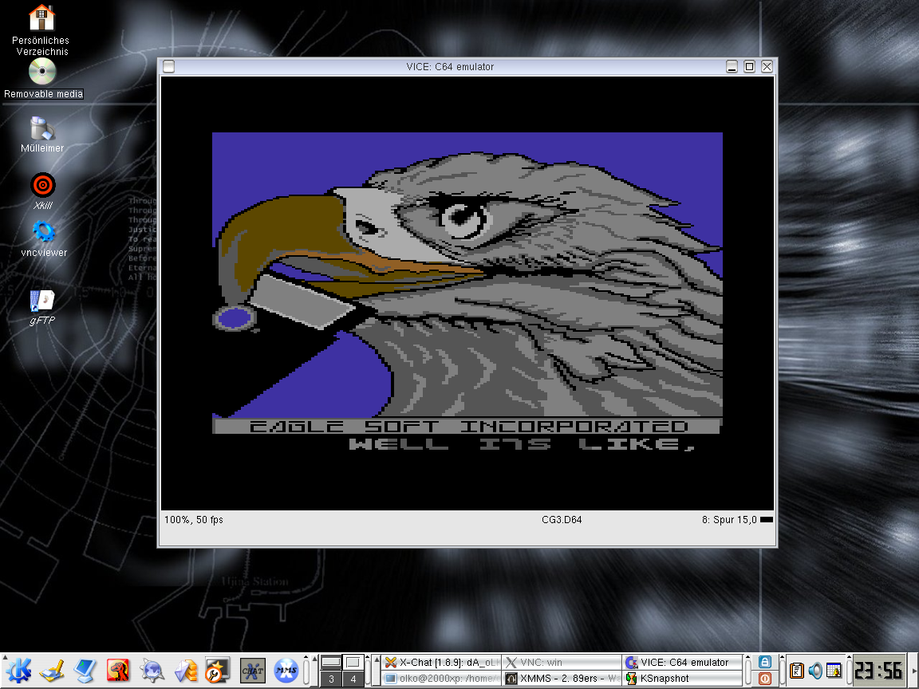
Task: Switch to the X-Chat taskbar entry
Action: [x=441, y=663]
